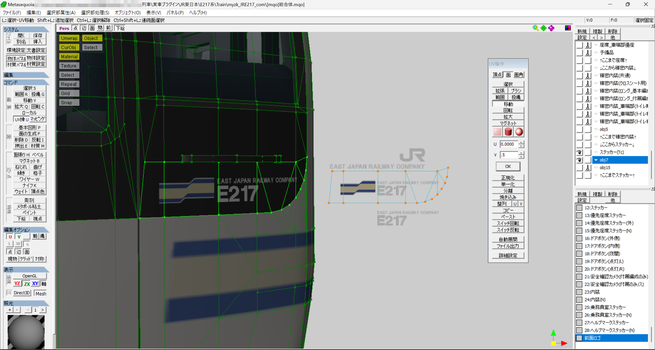This screenshot has height=350, width=655.
Task: Expand the obj15 tree arrow
Action: tap(596, 168)
